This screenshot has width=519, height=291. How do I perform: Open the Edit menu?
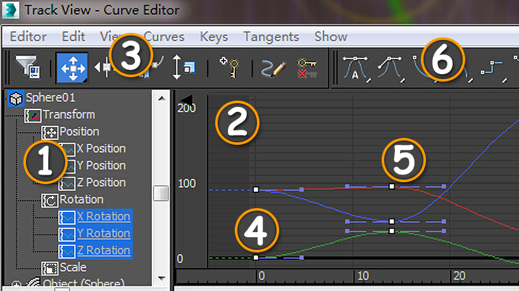pyautogui.click(x=73, y=37)
